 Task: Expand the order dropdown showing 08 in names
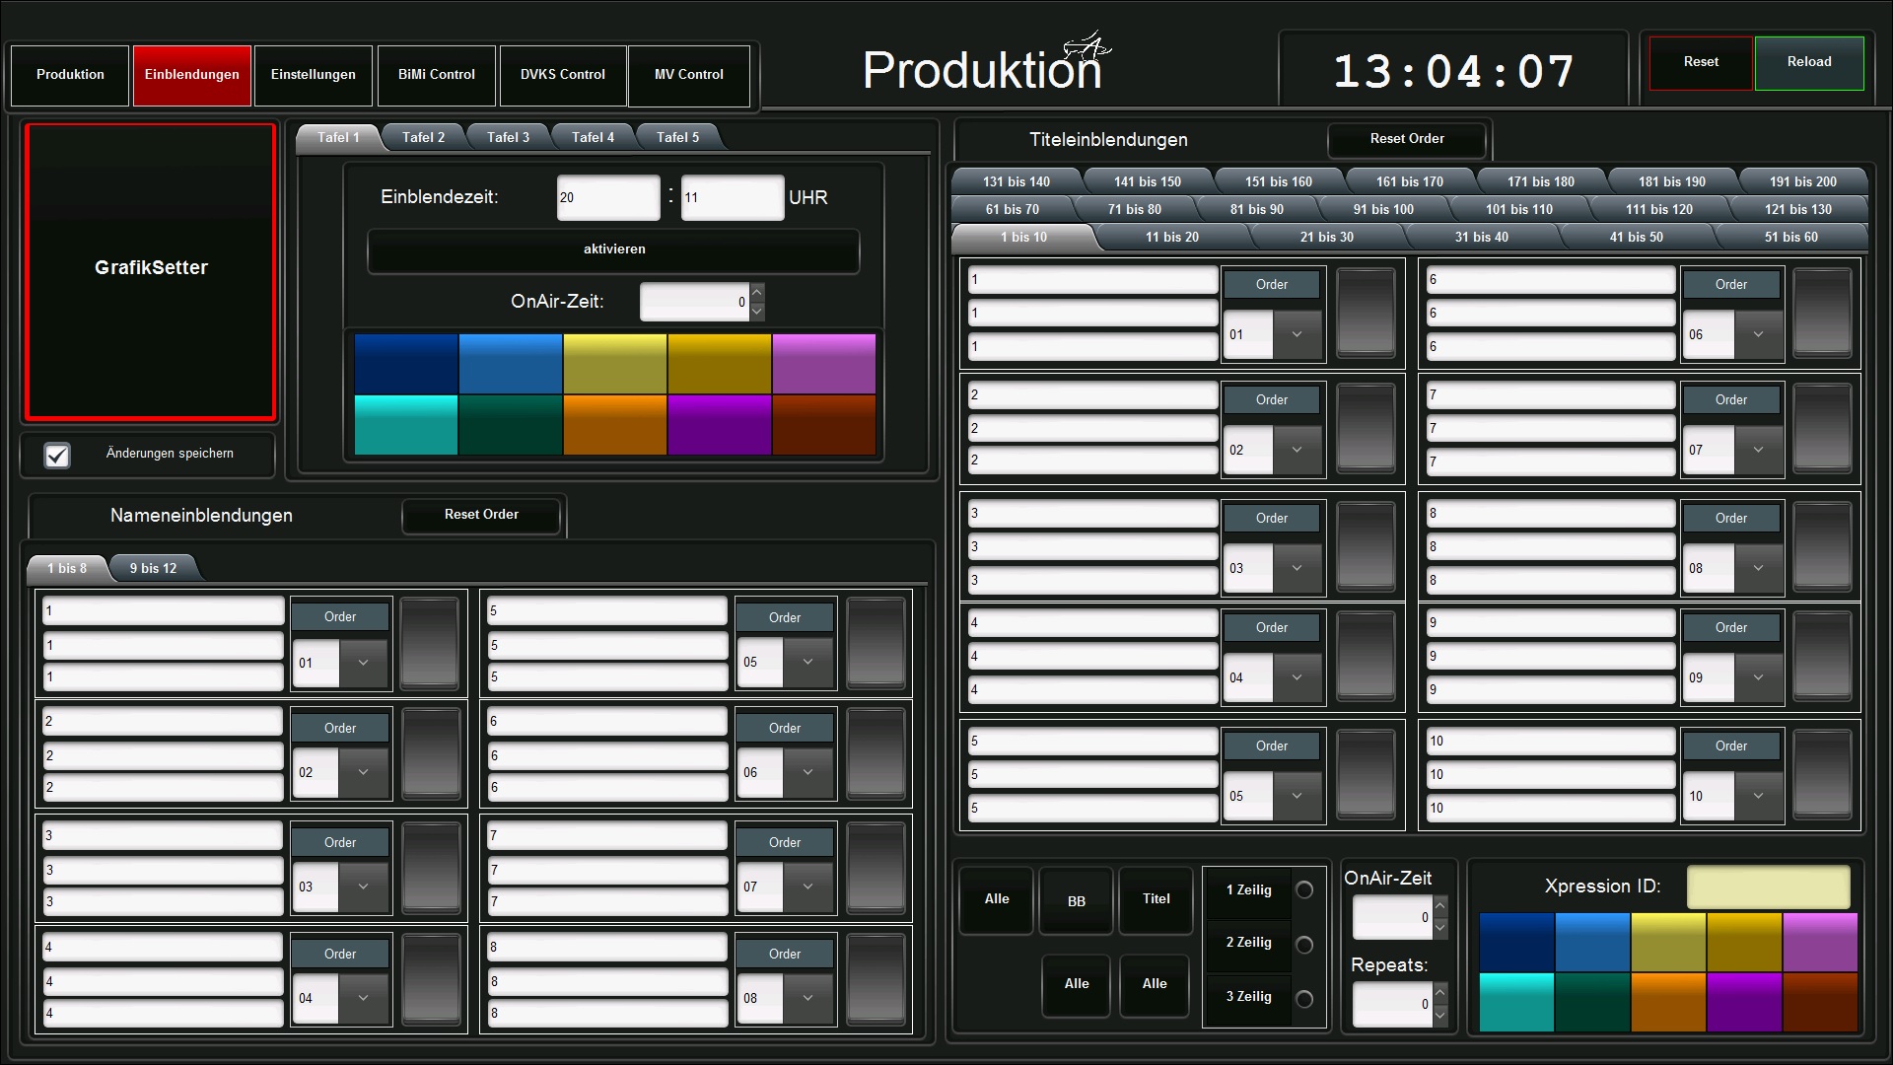[x=807, y=998]
